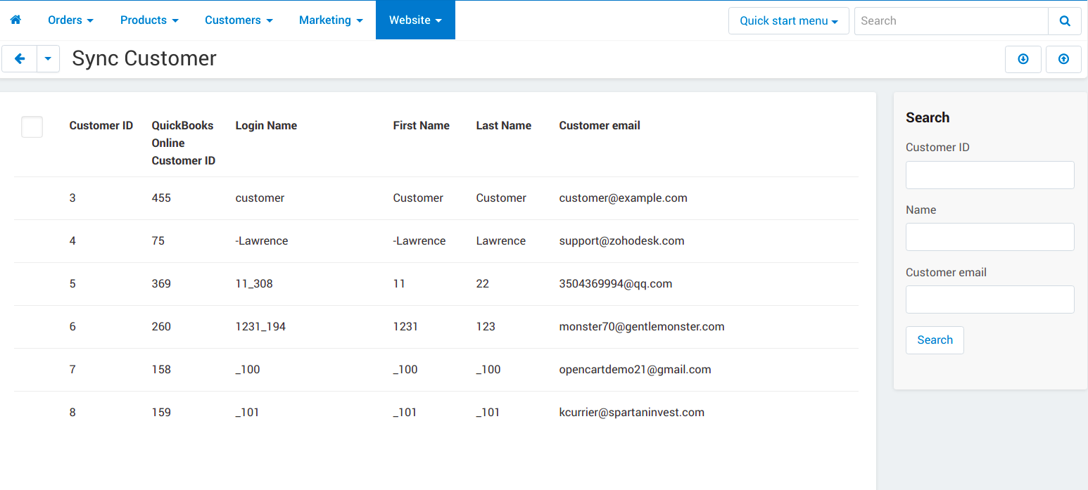Tick the select-all checkbox in table header
This screenshot has width=1088, height=490.
(x=32, y=127)
